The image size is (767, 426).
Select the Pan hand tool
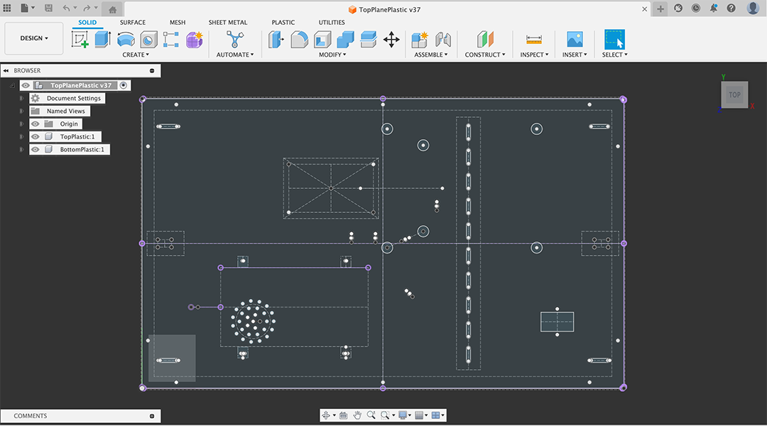pyautogui.click(x=357, y=415)
